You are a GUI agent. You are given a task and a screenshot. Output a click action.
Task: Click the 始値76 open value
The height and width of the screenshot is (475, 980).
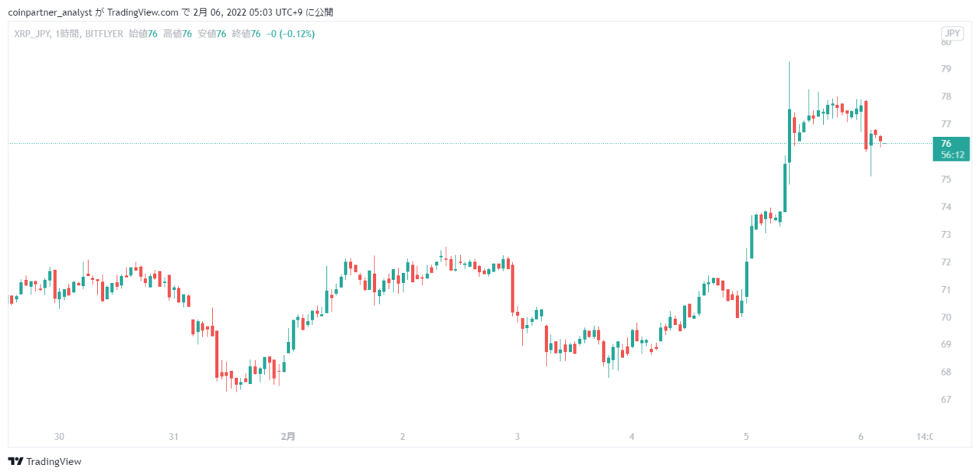143,34
